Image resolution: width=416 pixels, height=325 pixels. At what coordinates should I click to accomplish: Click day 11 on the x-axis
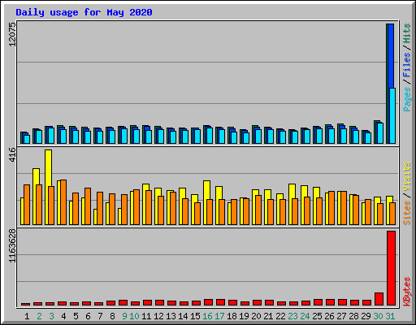(146, 316)
